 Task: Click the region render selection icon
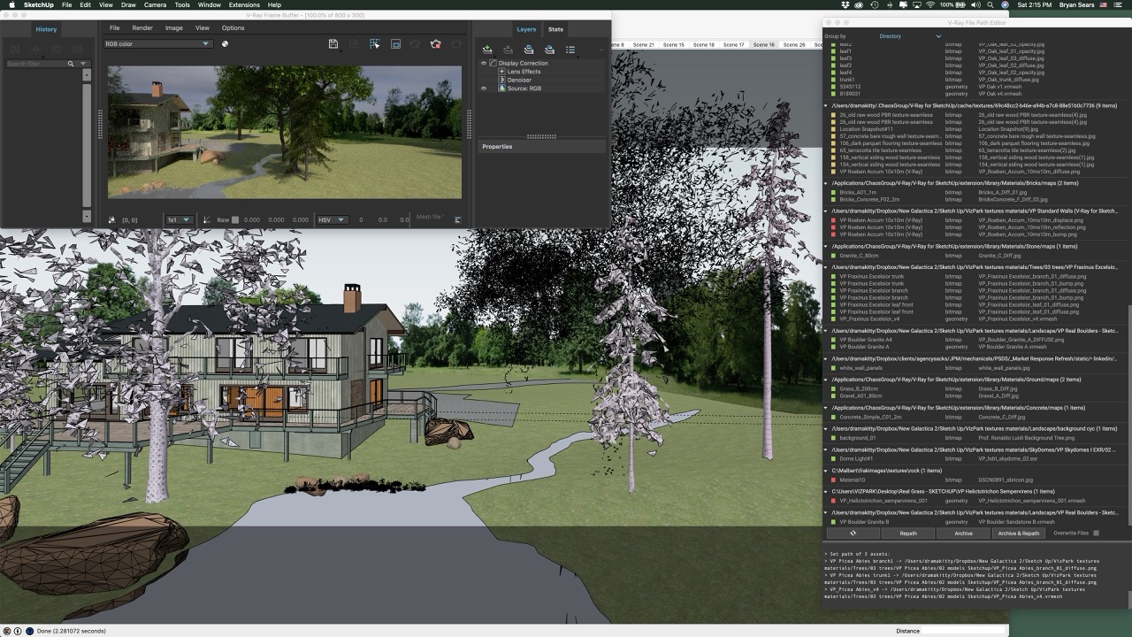coord(375,43)
